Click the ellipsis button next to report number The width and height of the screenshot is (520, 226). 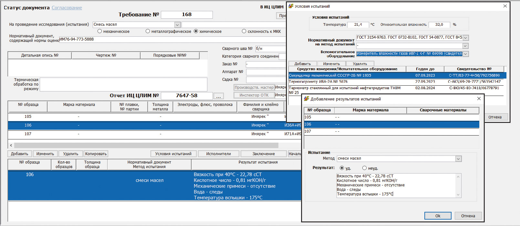(219, 96)
